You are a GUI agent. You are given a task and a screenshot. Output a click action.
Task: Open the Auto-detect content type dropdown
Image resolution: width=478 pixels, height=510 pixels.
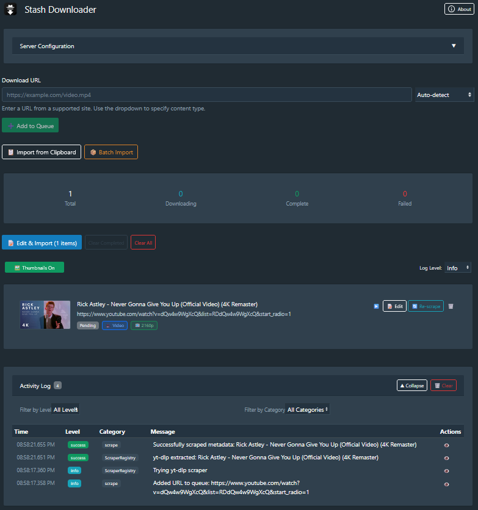click(444, 95)
